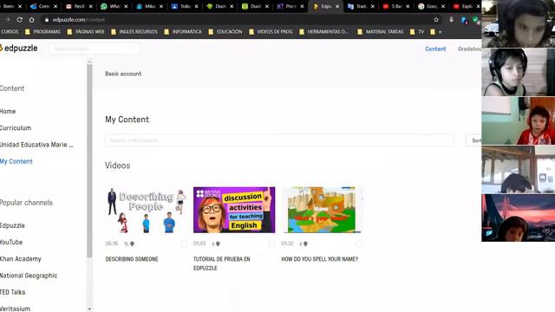The width and height of the screenshot is (555, 312).
Task: Open the What's your name video thumbnail
Action: coord(322,210)
